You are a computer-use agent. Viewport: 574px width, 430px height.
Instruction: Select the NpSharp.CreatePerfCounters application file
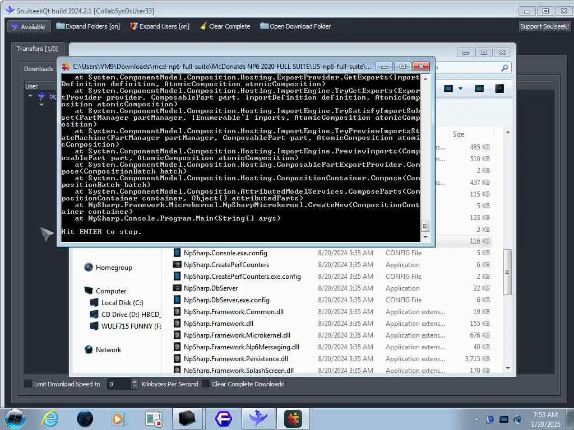[x=226, y=265]
